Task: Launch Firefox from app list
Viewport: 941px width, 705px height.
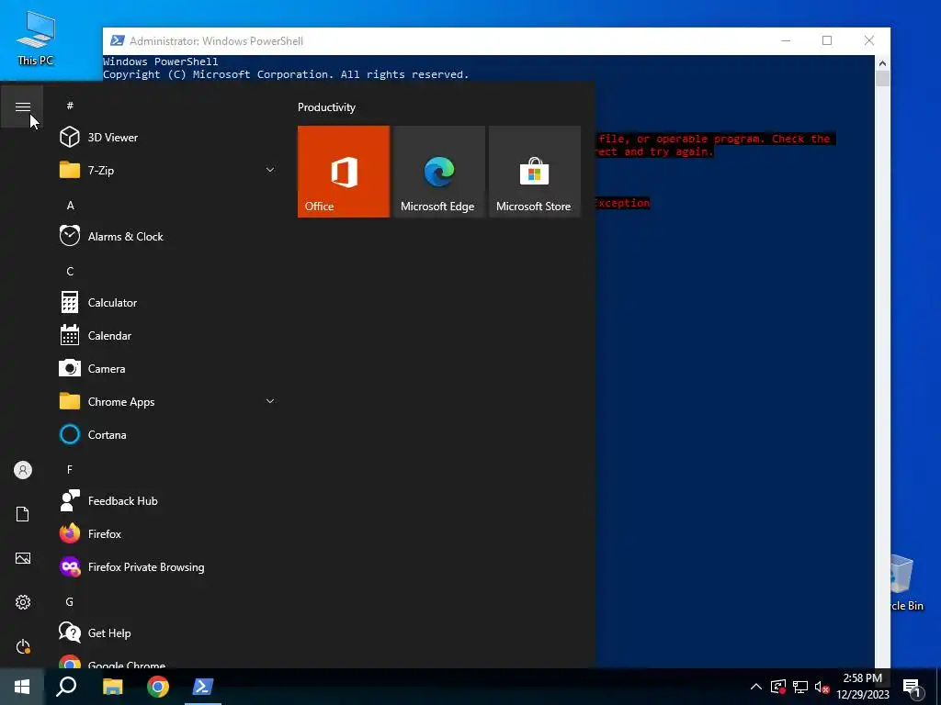Action: 167,533
